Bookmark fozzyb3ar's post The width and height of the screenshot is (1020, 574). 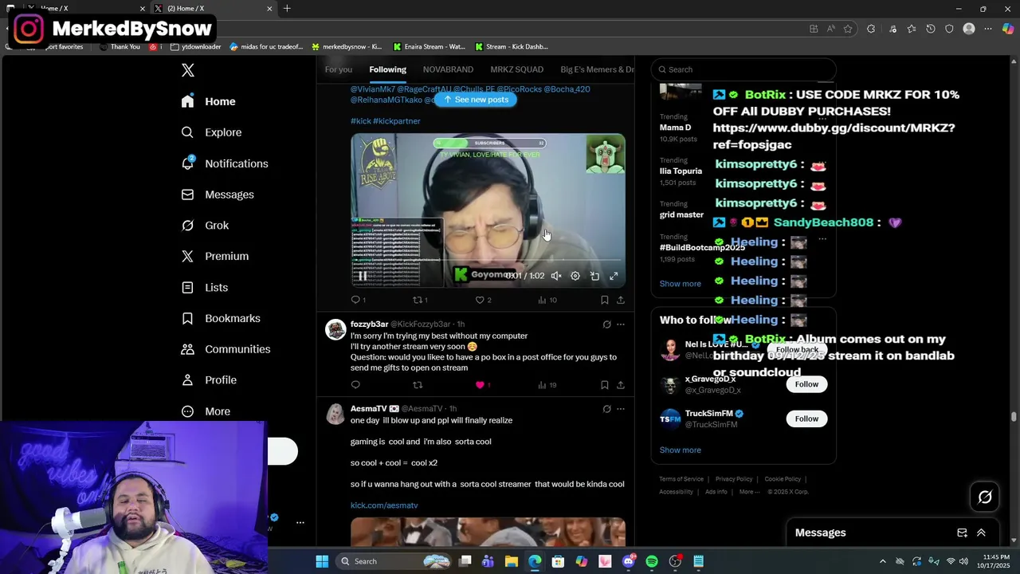[604, 385]
